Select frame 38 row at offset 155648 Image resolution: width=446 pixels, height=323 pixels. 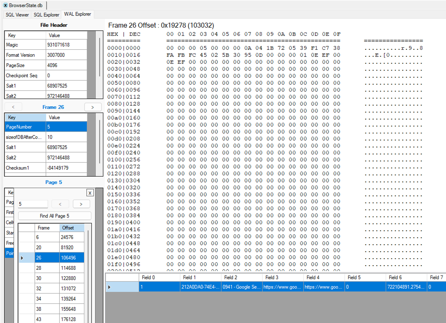[x=51, y=309]
